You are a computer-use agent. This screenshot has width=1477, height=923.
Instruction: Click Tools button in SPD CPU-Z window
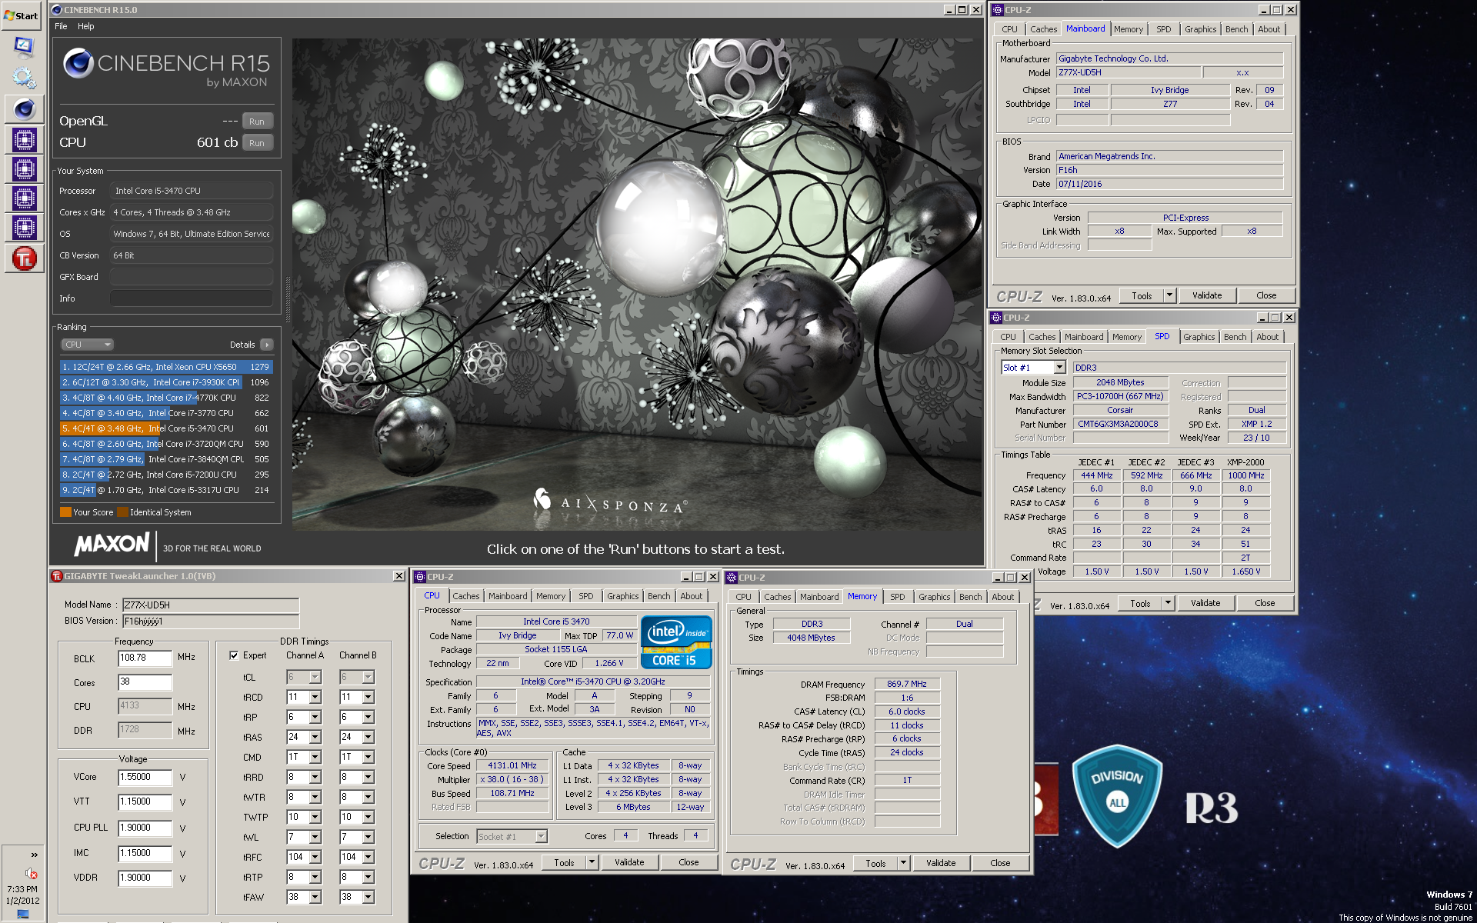click(x=1140, y=604)
